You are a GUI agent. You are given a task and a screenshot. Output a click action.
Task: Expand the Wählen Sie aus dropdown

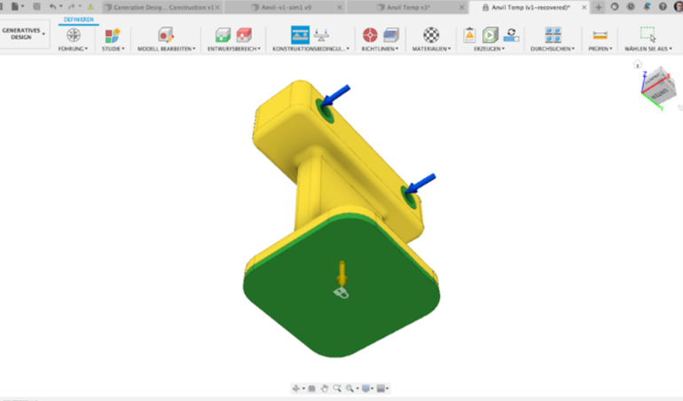tap(648, 49)
